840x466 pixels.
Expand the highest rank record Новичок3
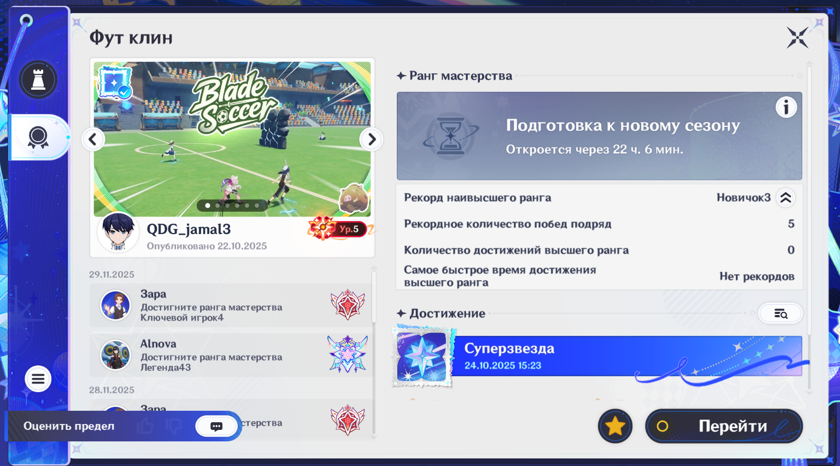click(785, 198)
